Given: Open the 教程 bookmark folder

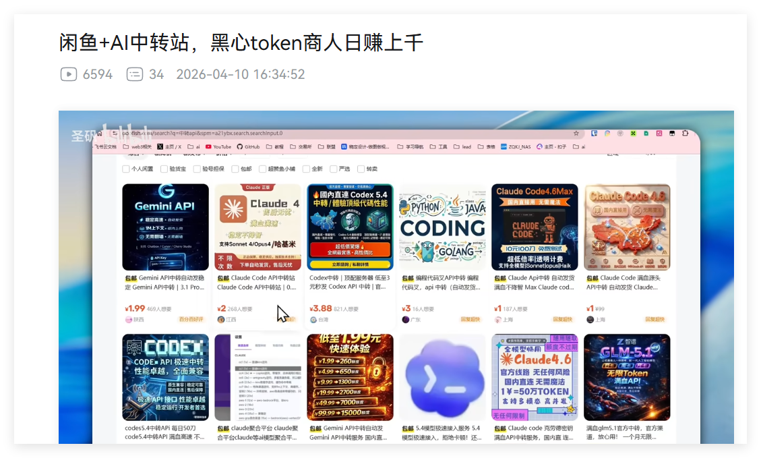Looking at the screenshot, I should coord(275,146).
